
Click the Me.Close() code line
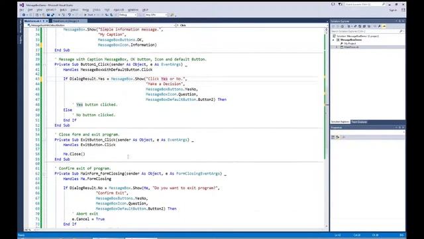(x=74, y=154)
